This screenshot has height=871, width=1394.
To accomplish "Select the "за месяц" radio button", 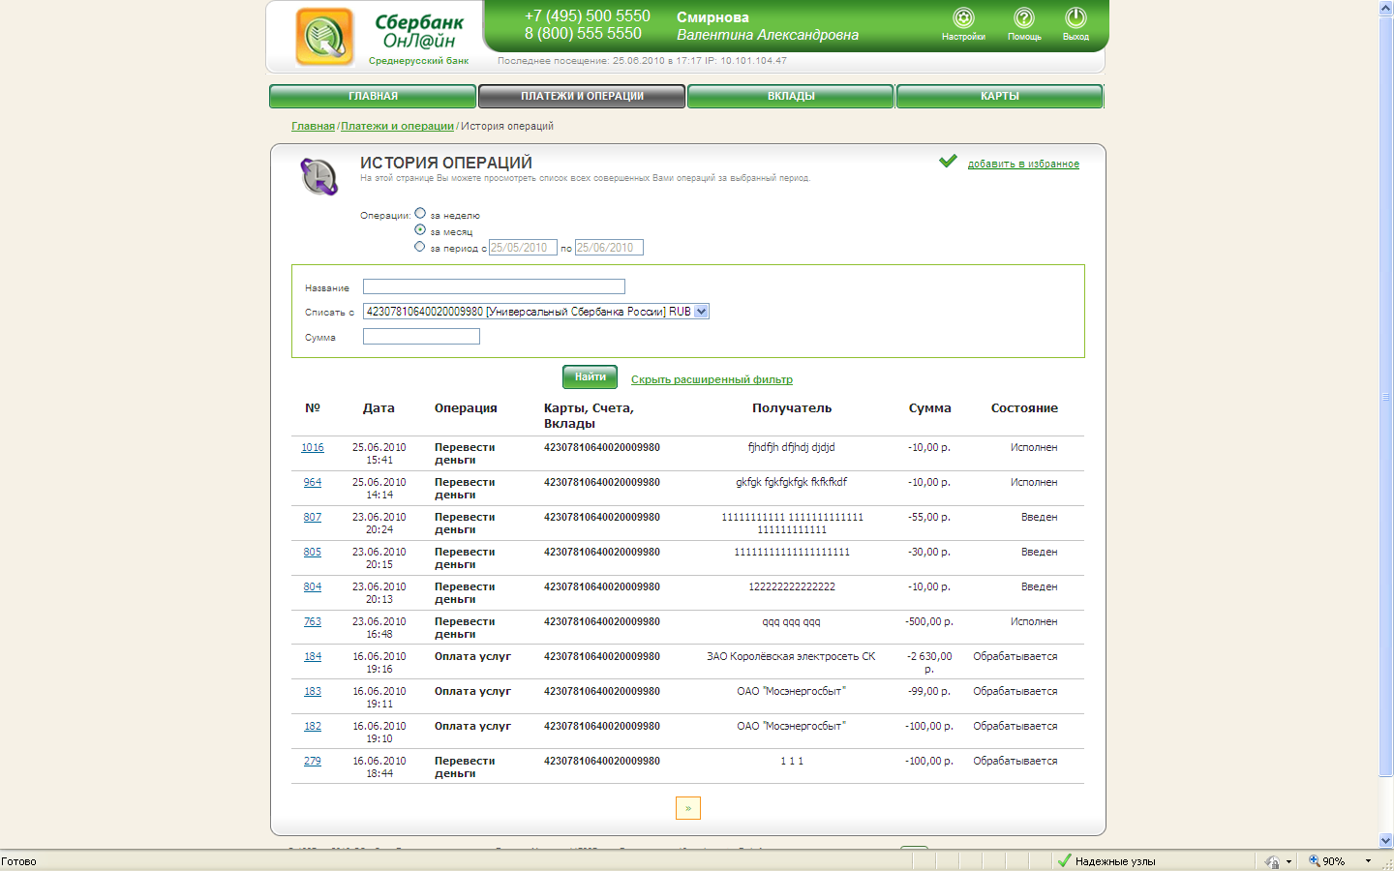I will [420, 229].
